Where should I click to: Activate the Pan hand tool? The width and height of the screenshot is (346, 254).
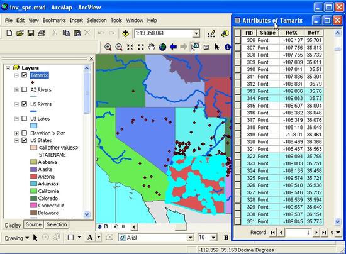click(x=152, y=47)
